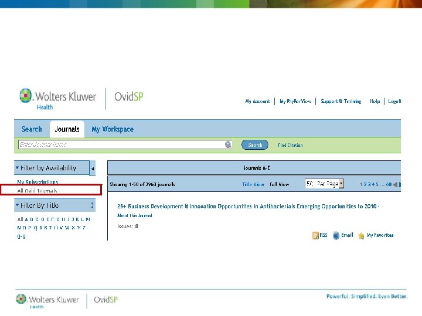Open My Account link
Screen dimensions: 422x316
257,101
